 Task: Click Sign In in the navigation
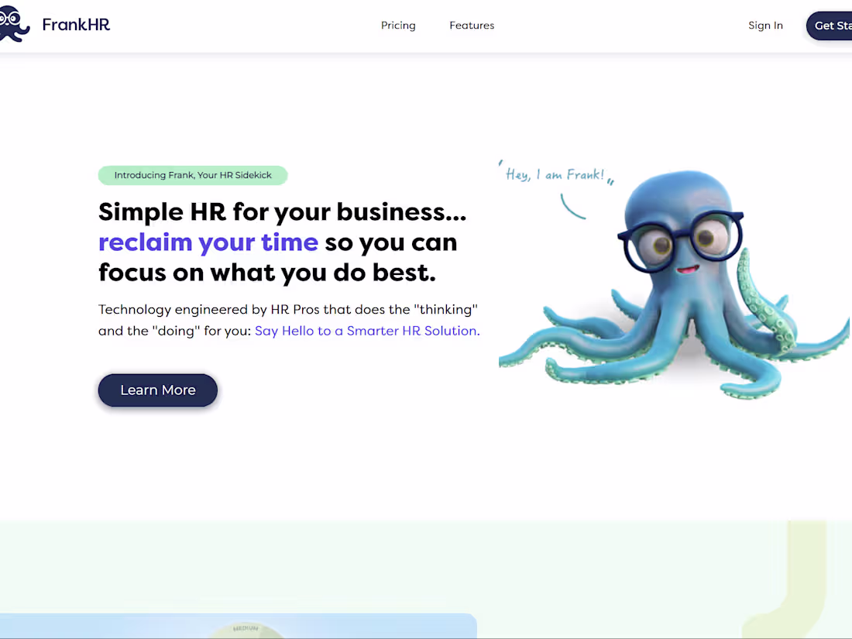pyautogui.click(x=765, y=25)
